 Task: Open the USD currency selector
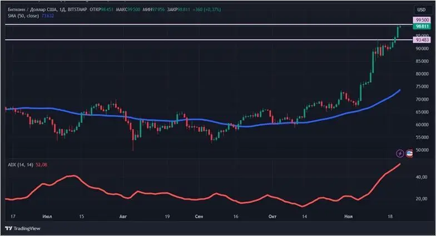tap(421, 9)
